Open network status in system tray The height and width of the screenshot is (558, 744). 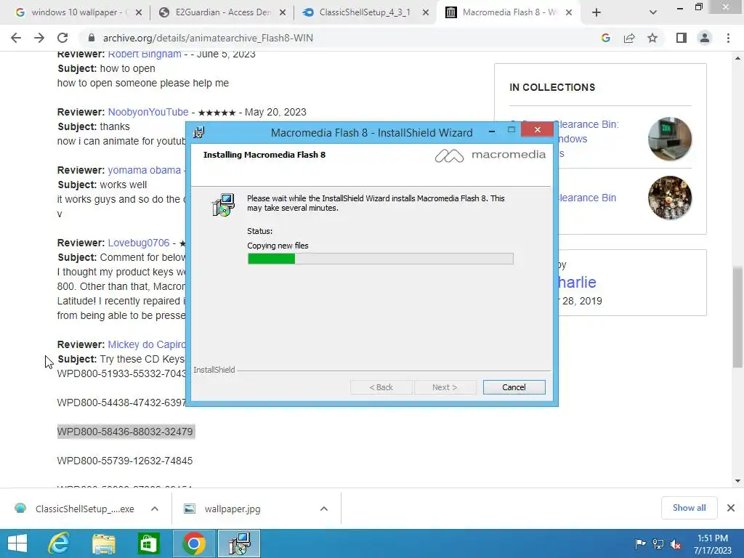658,543
